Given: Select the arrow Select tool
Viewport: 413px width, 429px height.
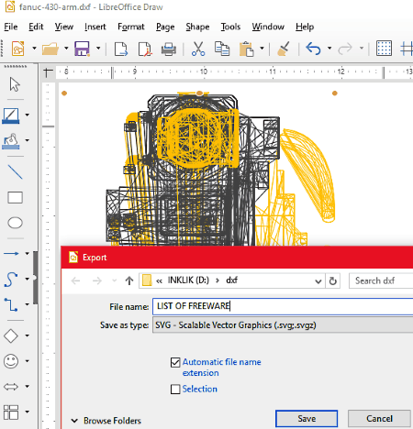Looking at the screenshot, I should (15, 84).
